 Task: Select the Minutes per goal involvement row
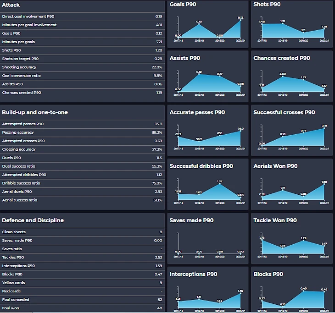click(x=82, y=25)
